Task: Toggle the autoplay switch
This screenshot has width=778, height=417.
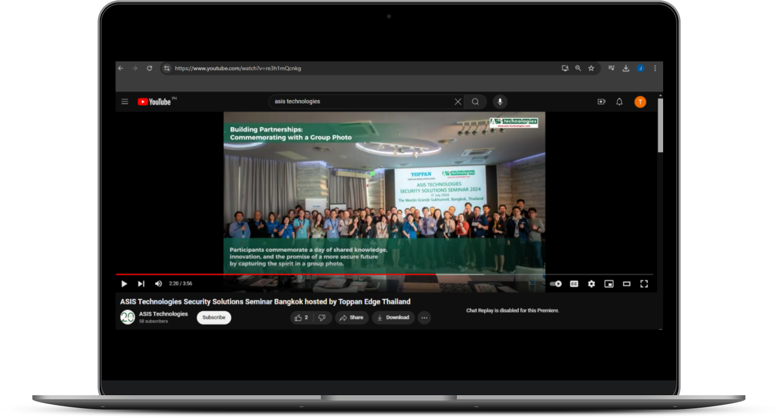Action: click(556, 283)
